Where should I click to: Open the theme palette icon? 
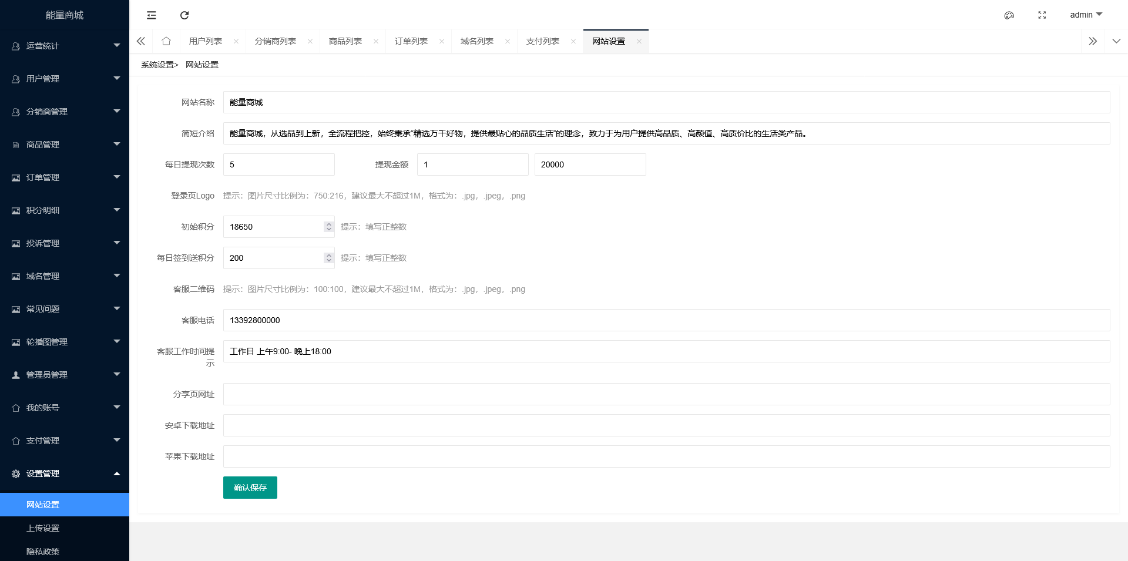tap(1009, 15)
